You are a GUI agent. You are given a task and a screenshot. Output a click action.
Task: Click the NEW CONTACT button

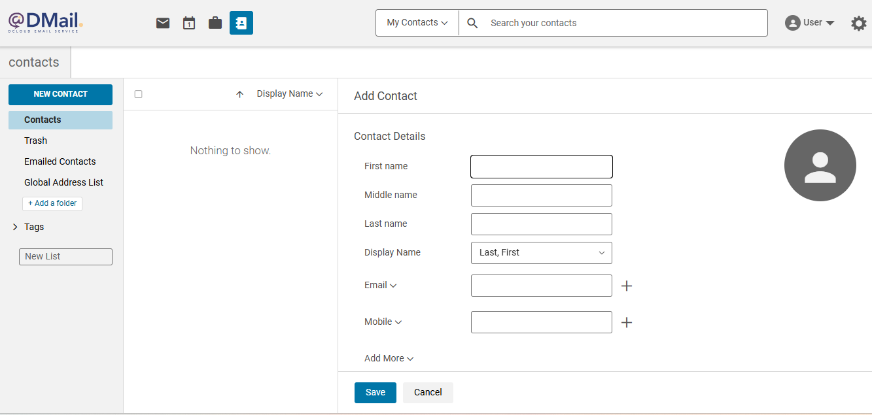(60, 94)
